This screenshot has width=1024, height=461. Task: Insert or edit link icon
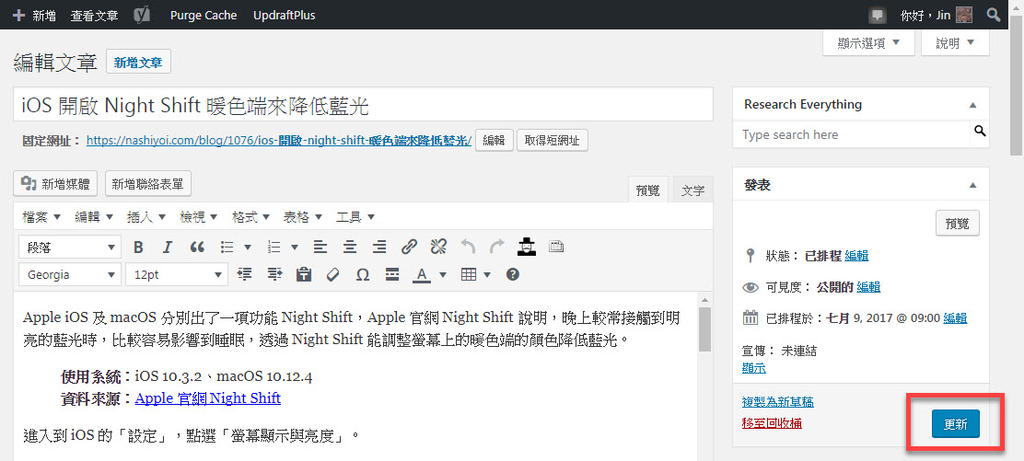coord(409,247)
